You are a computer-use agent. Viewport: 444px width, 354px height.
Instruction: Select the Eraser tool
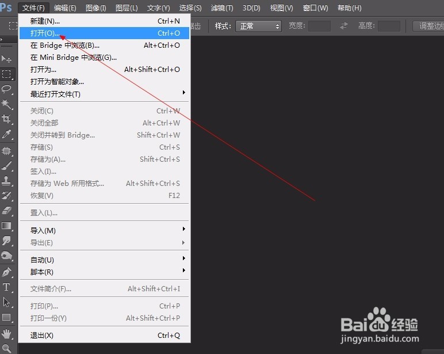[x=6, y=211]
